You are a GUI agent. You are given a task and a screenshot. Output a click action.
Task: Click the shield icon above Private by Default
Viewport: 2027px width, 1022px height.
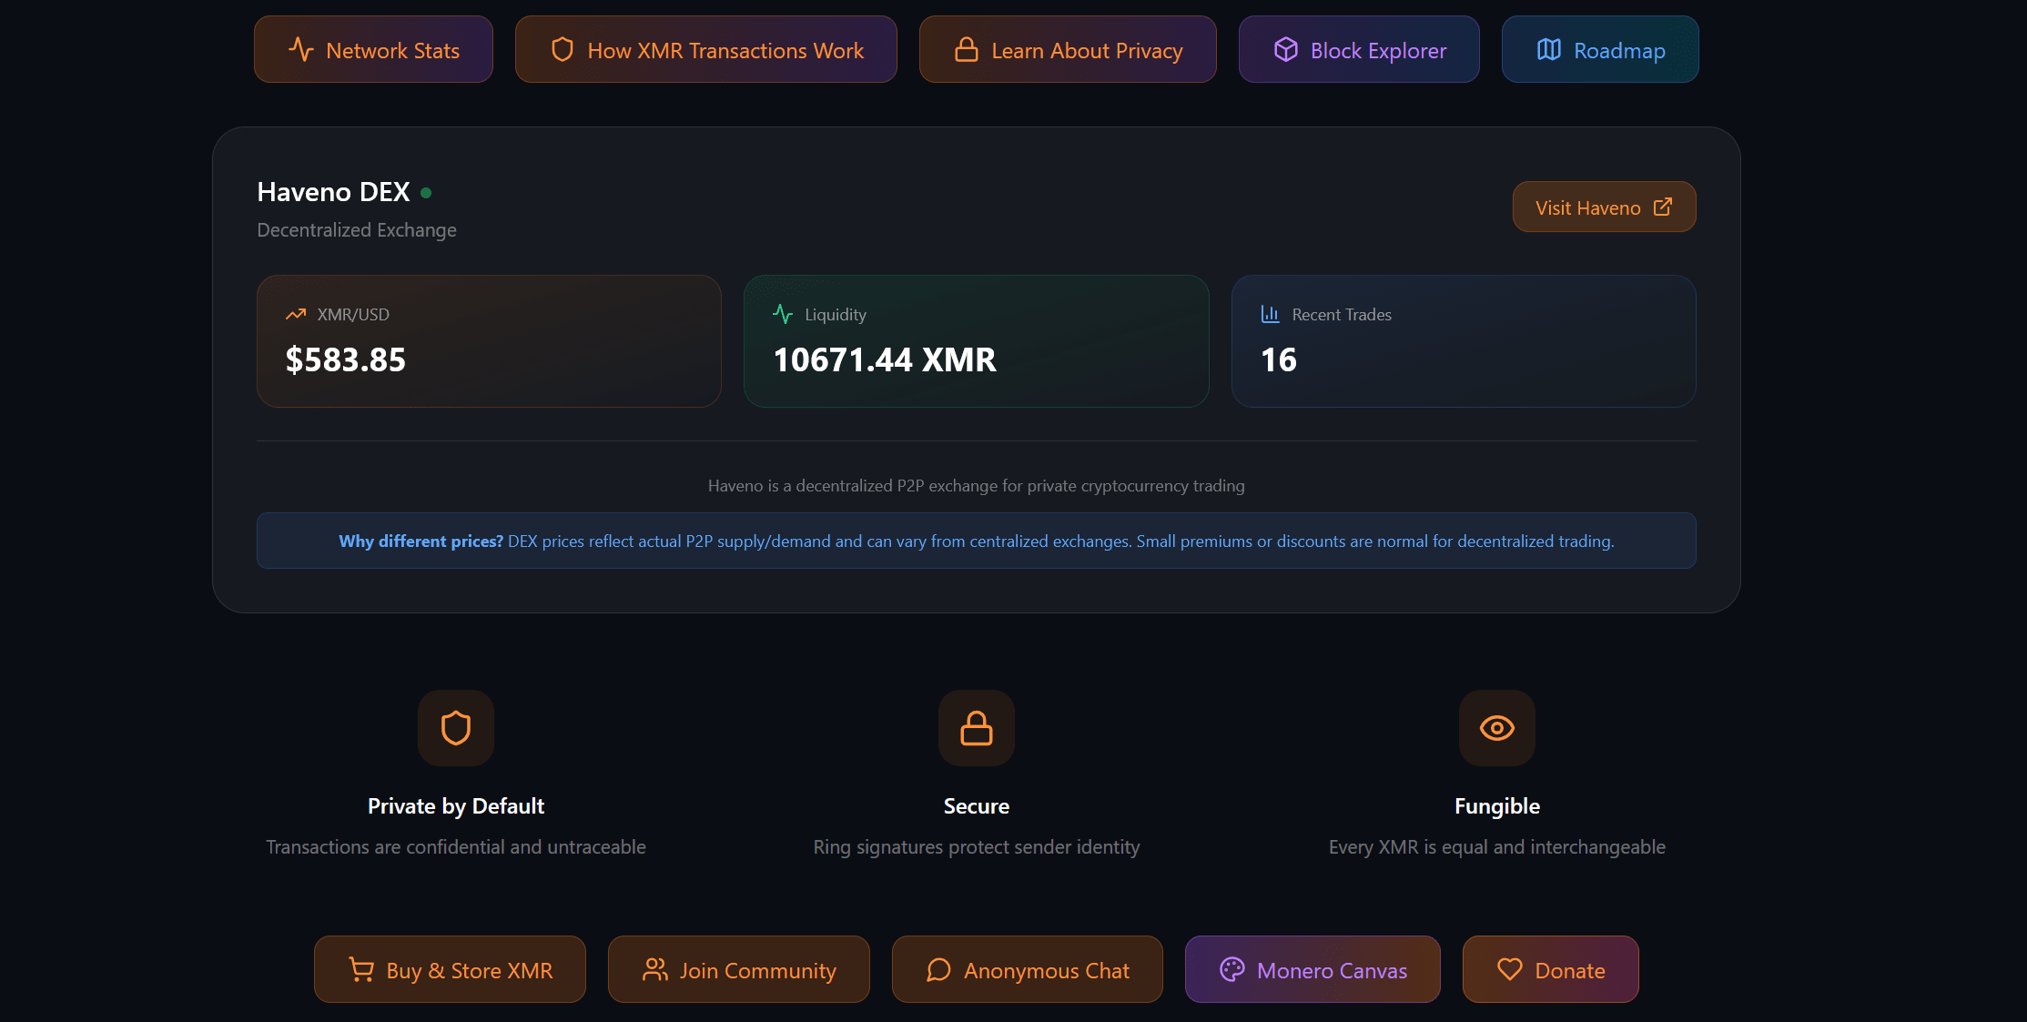tap(455, 728)
